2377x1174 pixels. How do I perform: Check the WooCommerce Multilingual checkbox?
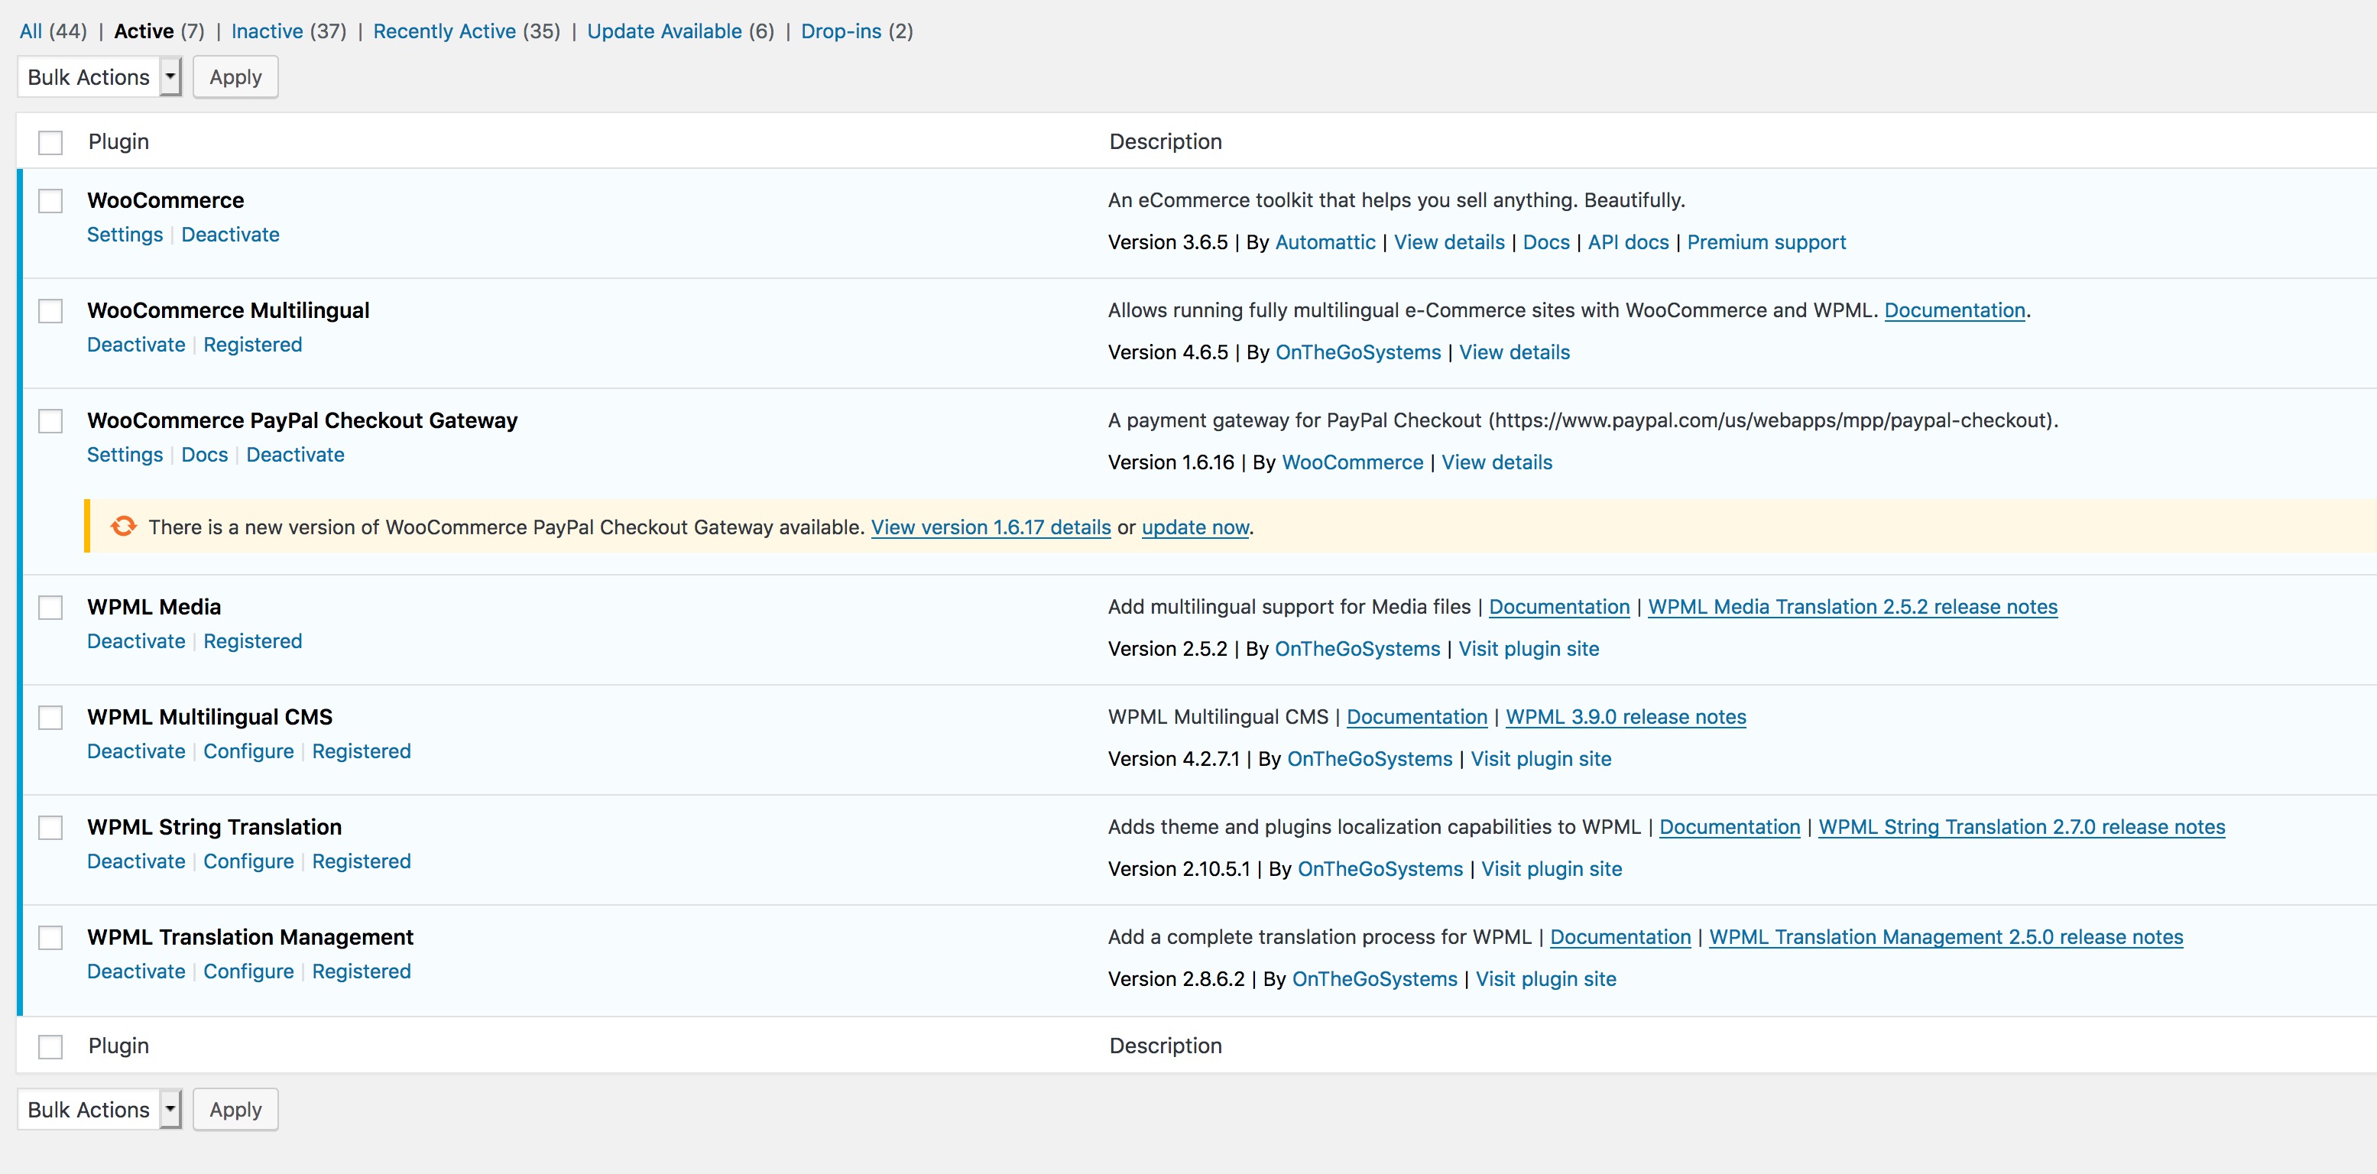(50, 311)
